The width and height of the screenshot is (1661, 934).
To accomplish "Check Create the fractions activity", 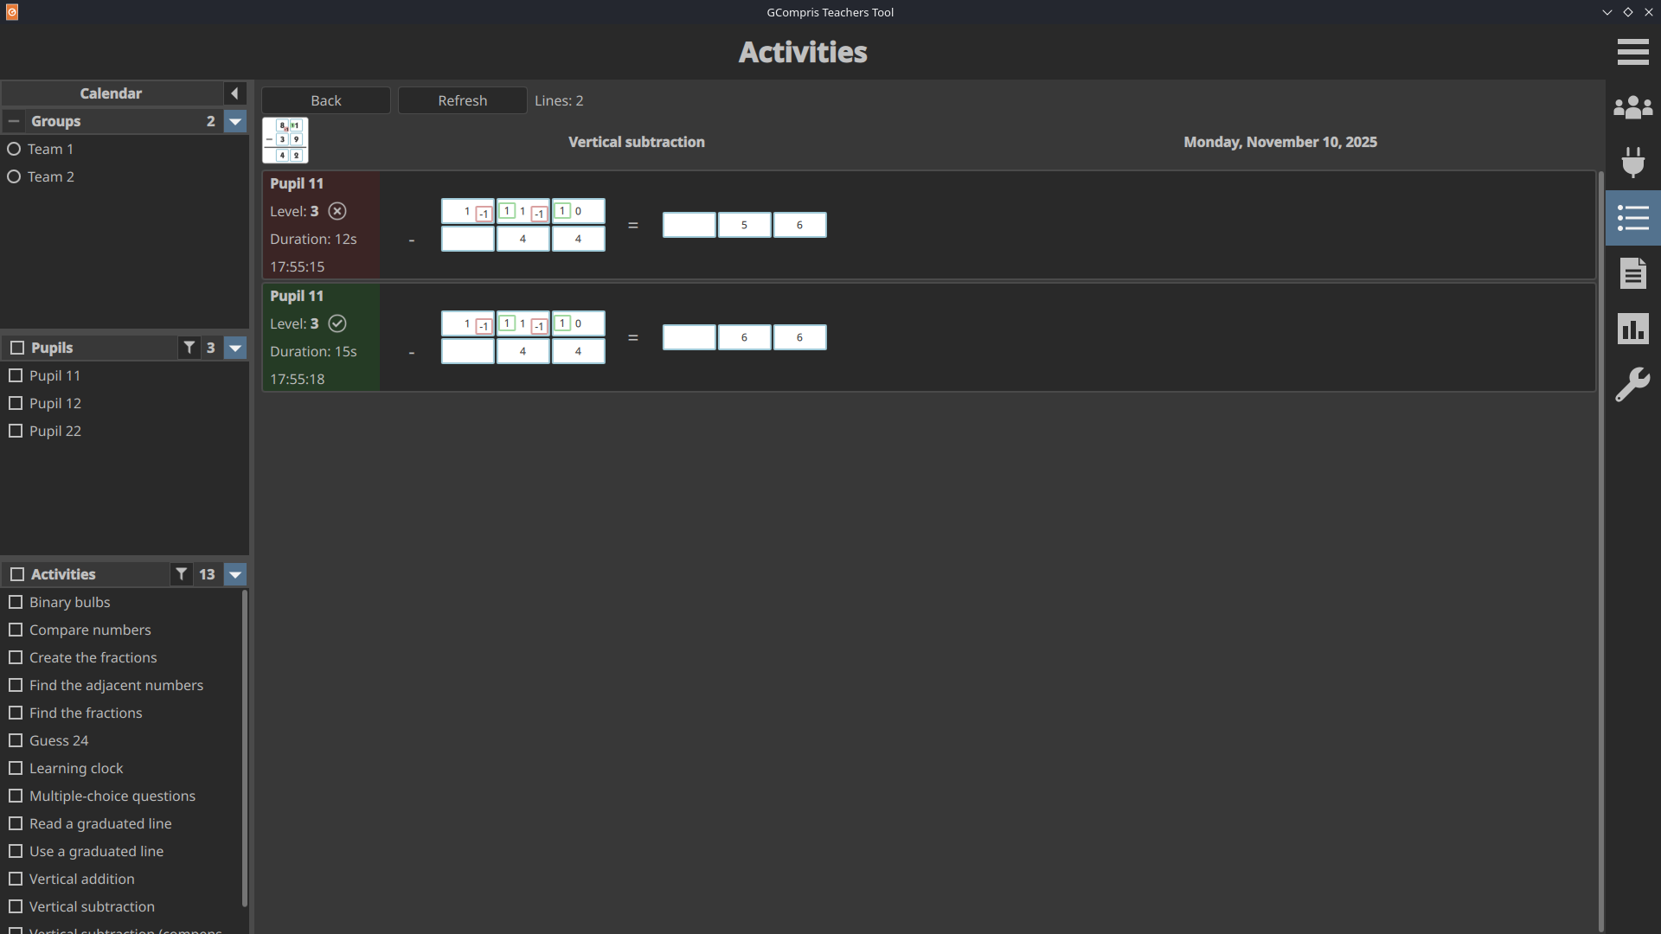I will [16, 657].
